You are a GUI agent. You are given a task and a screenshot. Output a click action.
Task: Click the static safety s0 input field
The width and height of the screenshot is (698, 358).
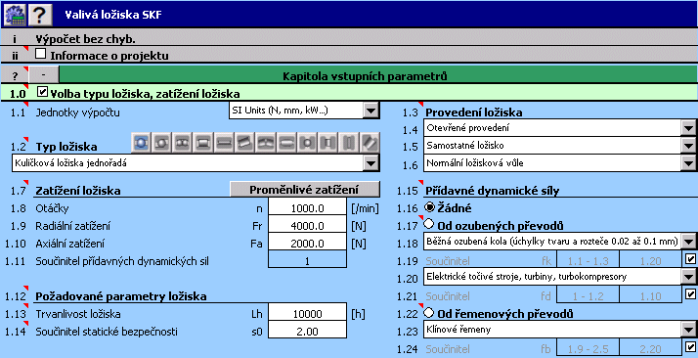[307, 332]
